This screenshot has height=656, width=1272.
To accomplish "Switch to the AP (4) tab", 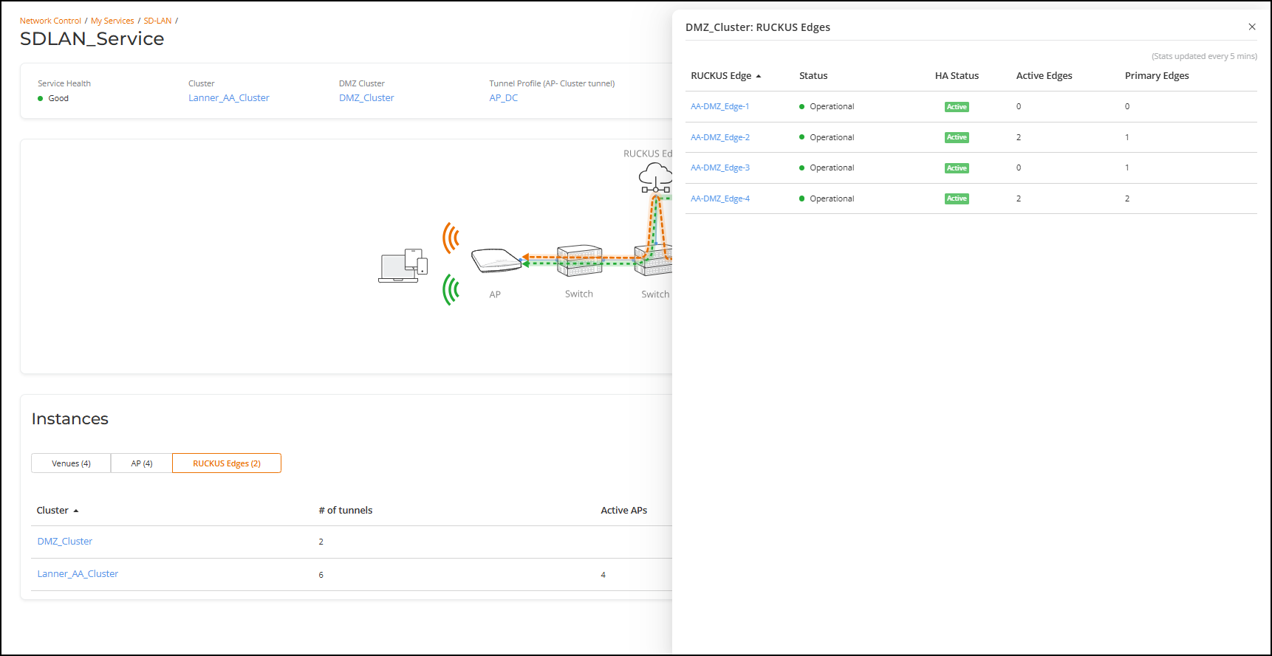I will 142,463.
